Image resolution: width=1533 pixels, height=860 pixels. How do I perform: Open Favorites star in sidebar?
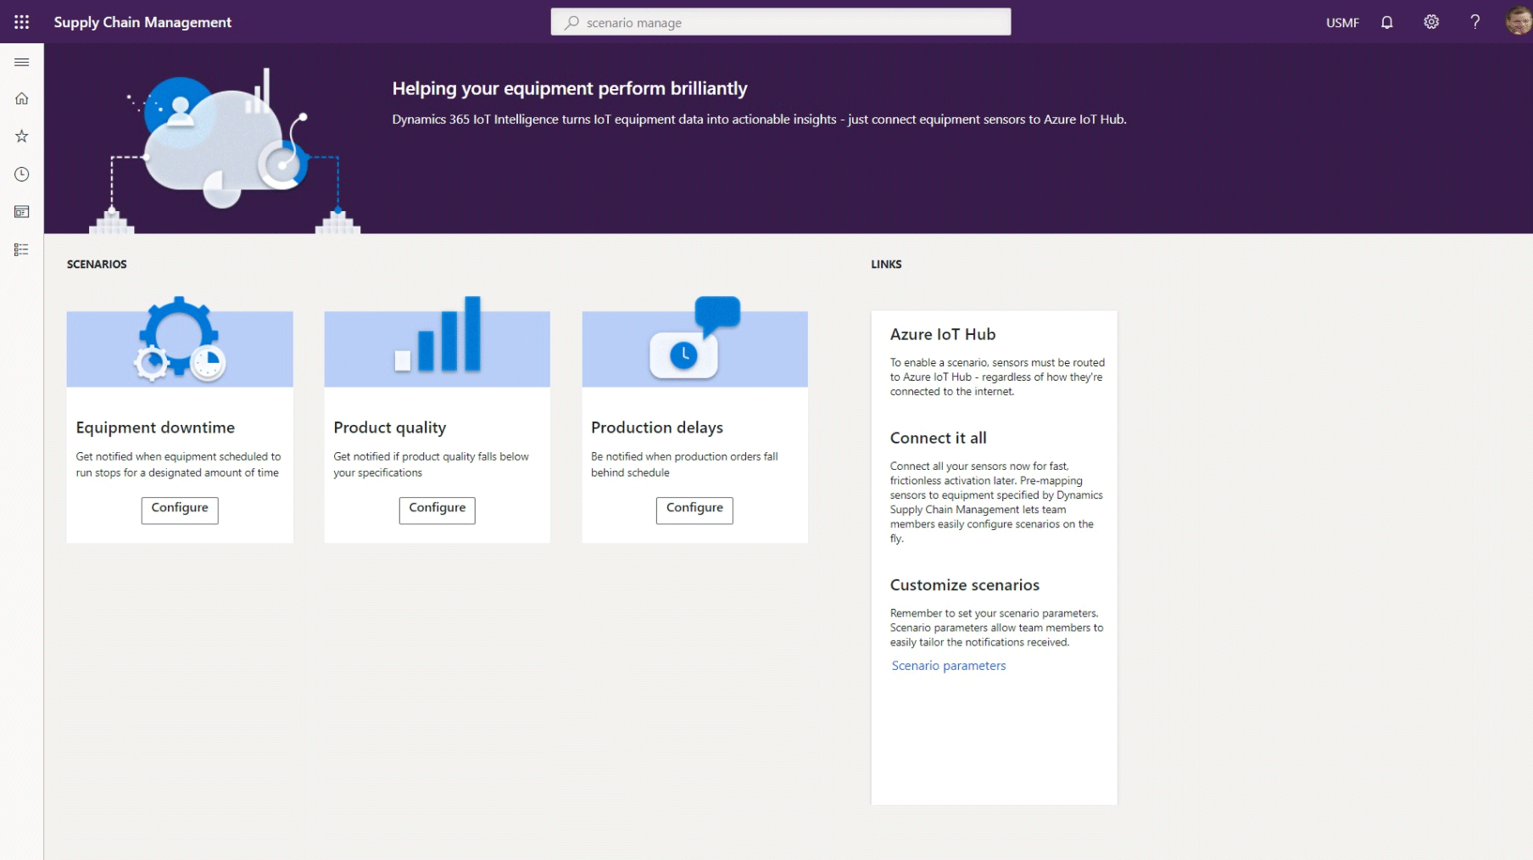point(22,136)
